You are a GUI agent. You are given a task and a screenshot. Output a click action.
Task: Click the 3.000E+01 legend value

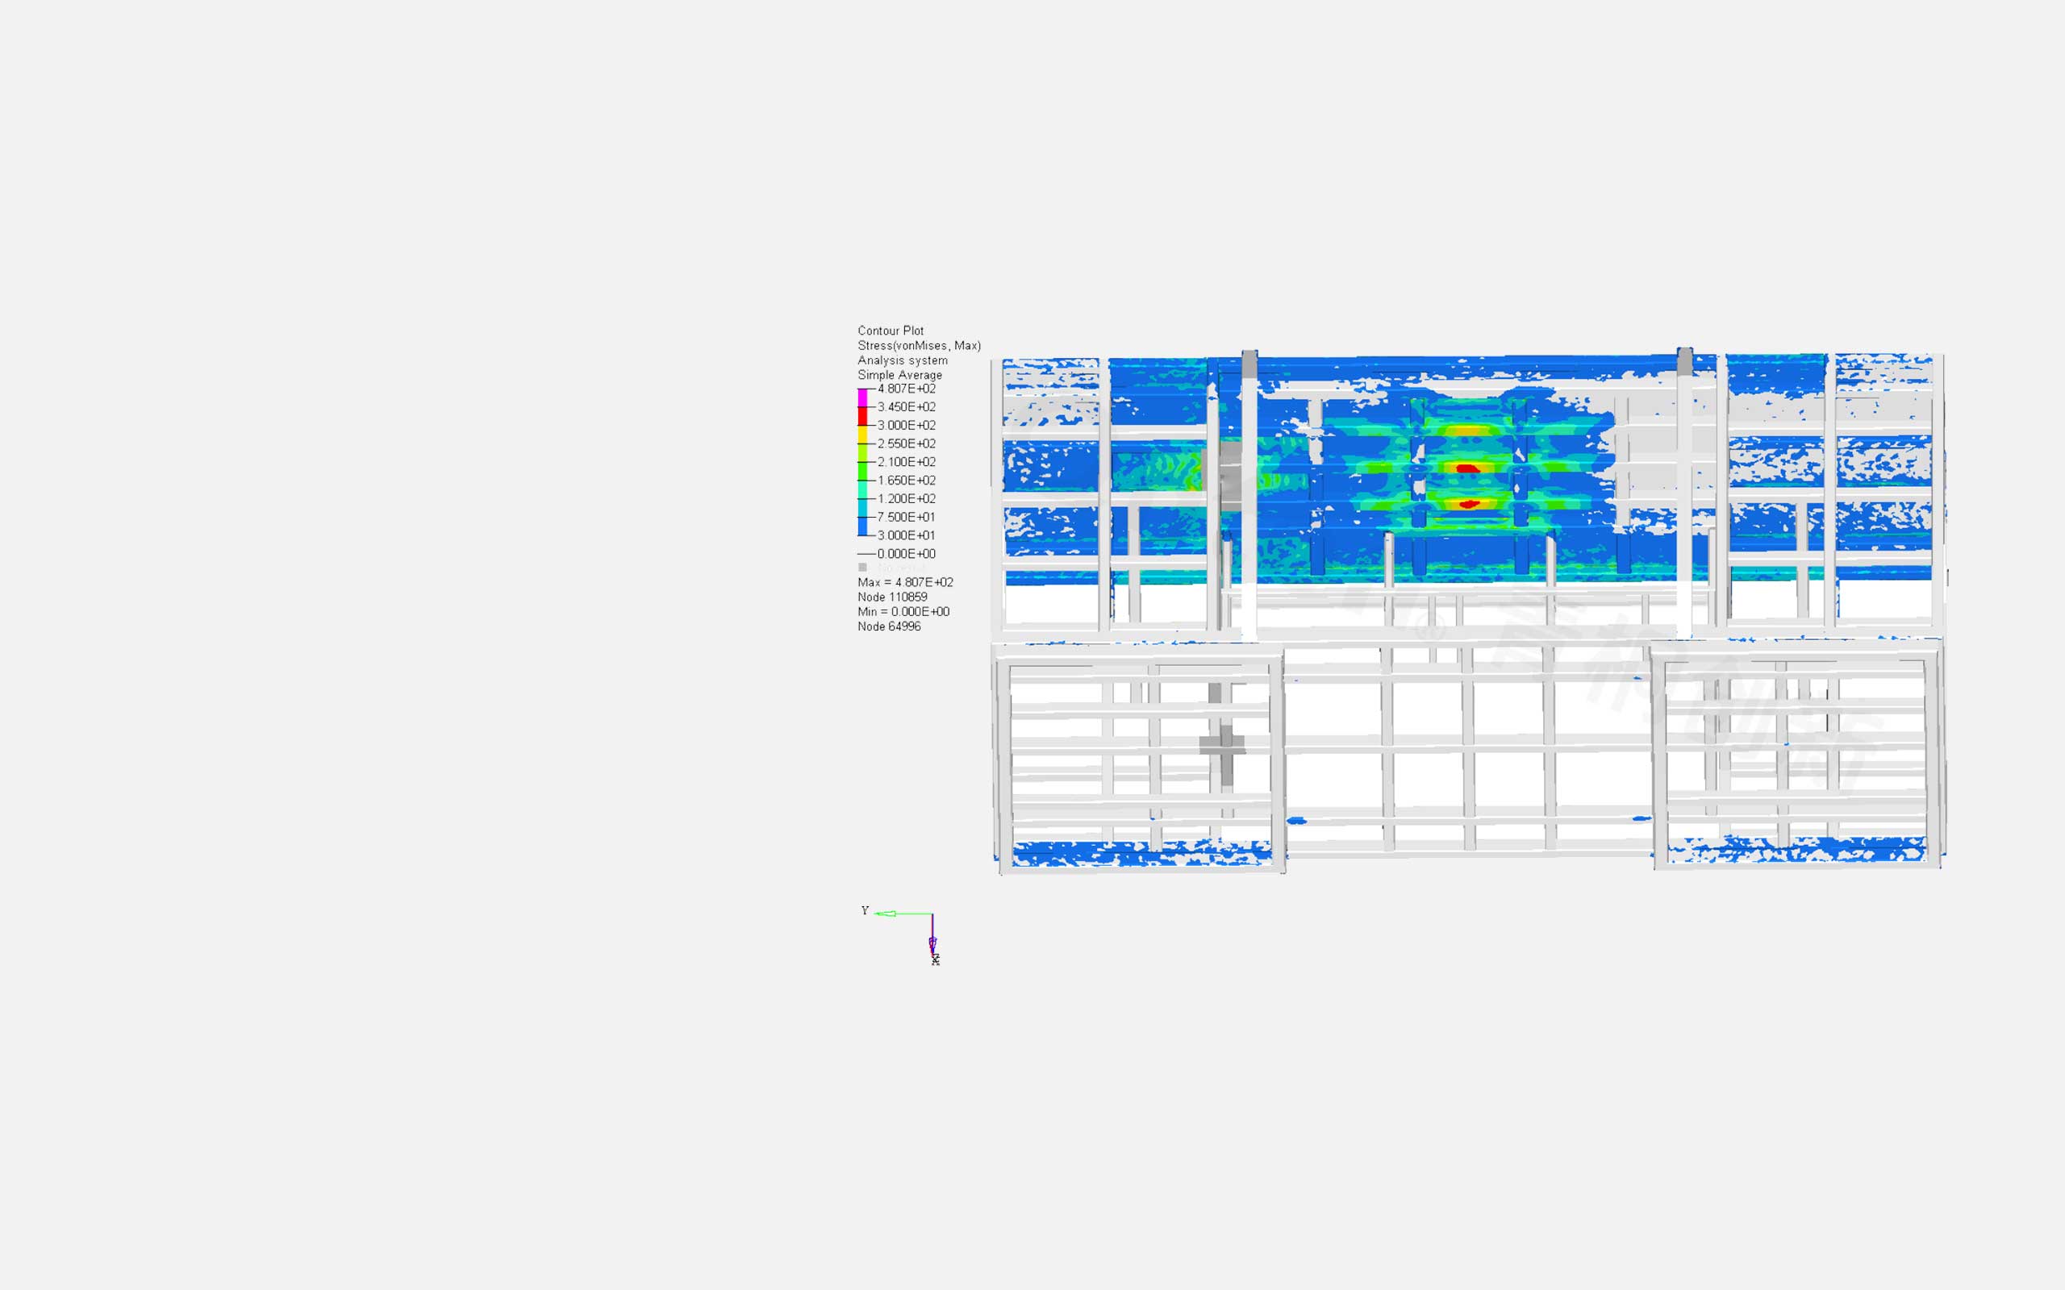click(906, 535)
